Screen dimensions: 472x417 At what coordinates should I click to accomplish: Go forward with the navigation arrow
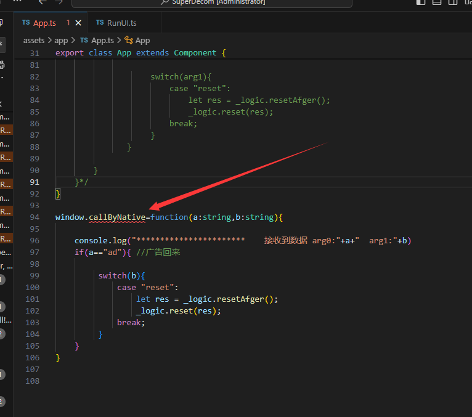(59, 2)
